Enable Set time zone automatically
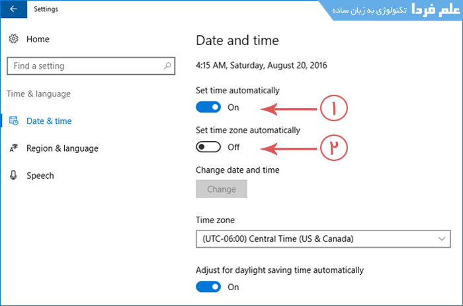The width and height of the screenshot is (463, 306). [x=208, y=147]
